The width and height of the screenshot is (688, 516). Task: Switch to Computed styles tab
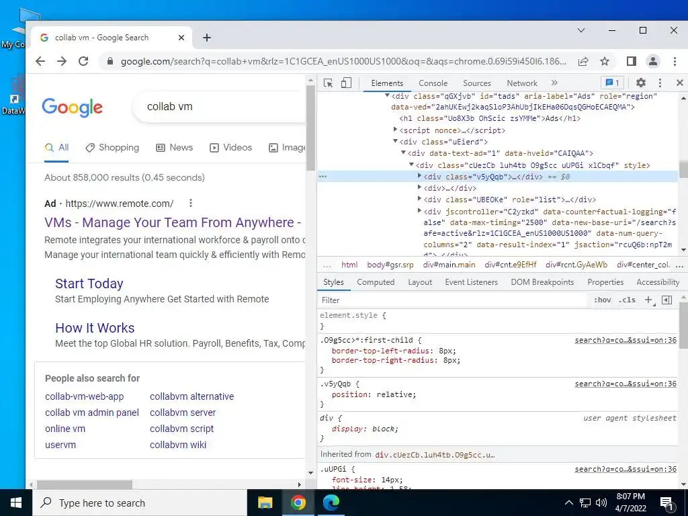tap(376, 282)
